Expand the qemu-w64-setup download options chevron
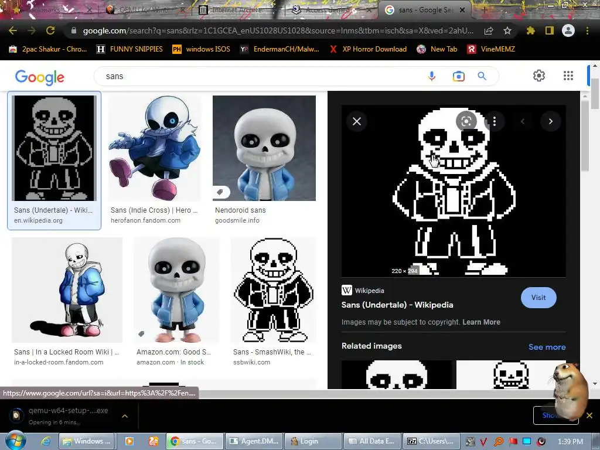600x450 pixels. (125, 416)
